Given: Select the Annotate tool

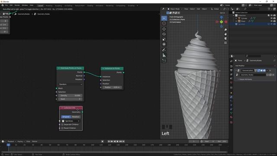Looking at the screenshot, I should 164,50.
